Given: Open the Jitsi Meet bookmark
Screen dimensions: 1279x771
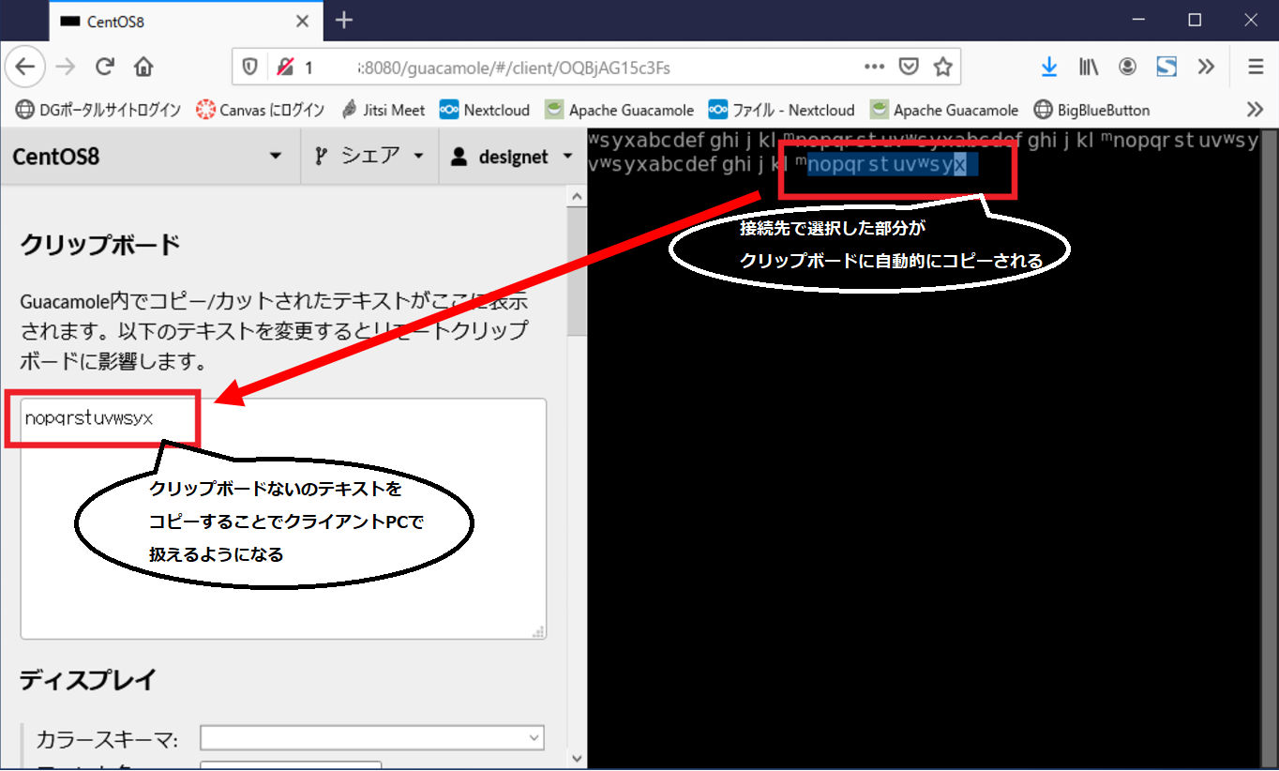Looking at the screenshot, I should pyautogui.click(x=383, y=110).
